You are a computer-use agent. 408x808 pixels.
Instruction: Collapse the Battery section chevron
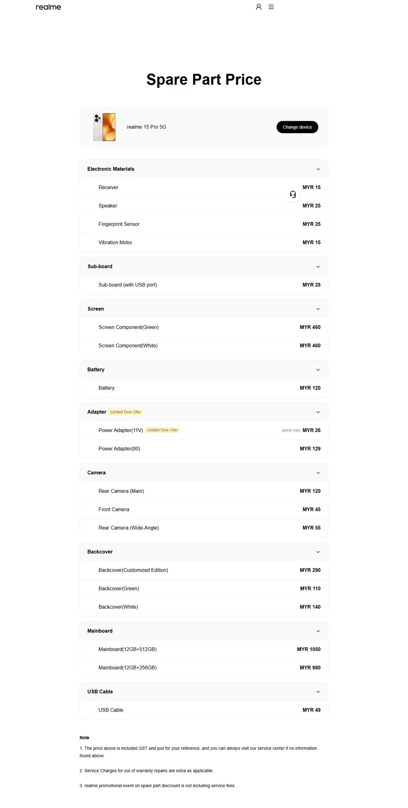[318, 370]
